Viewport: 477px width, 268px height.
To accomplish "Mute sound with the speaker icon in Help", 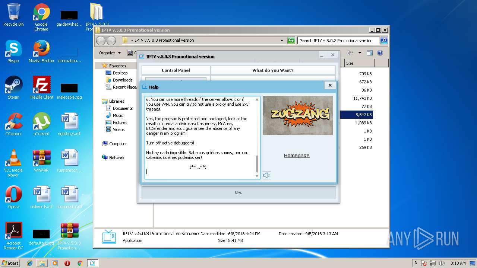I will click(267, 175).
